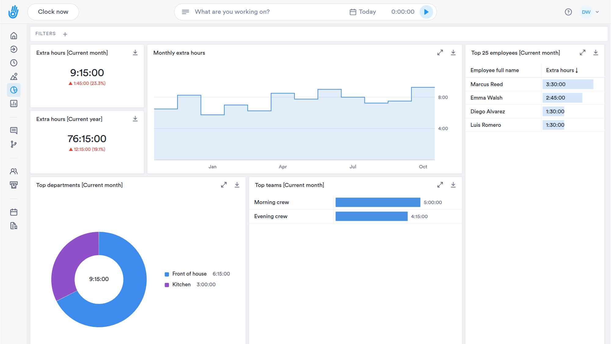Expand Top 25 employees widget
The height and width of the screenshot is (344, 611).
pyautogui.click(x=583, y=53)
